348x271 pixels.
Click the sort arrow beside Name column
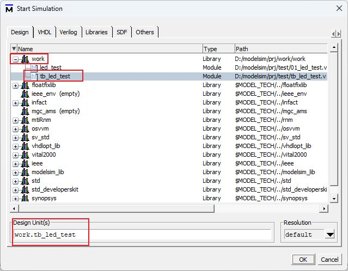pyautogui.click(x=14, y=48)
